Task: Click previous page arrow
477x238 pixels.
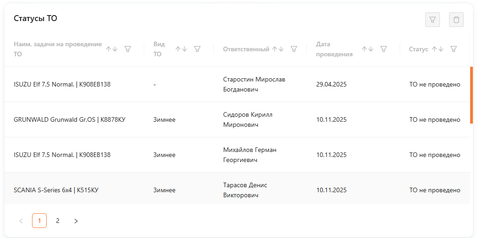Action: click(21, 221)
